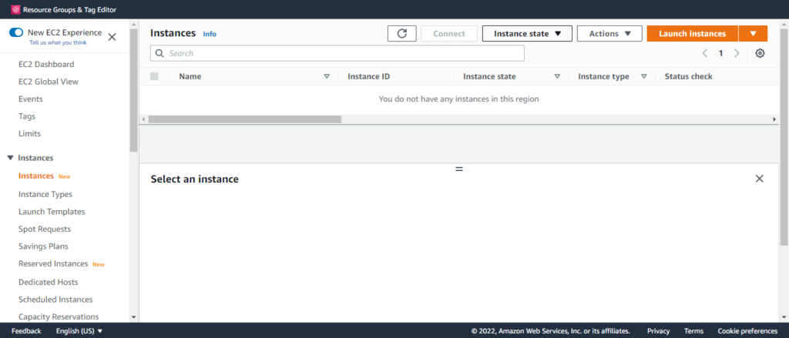Click table scrollbar right arrow
Image resolution: width=789 pixels, height=338 pixels.
[x=774, y=119]
